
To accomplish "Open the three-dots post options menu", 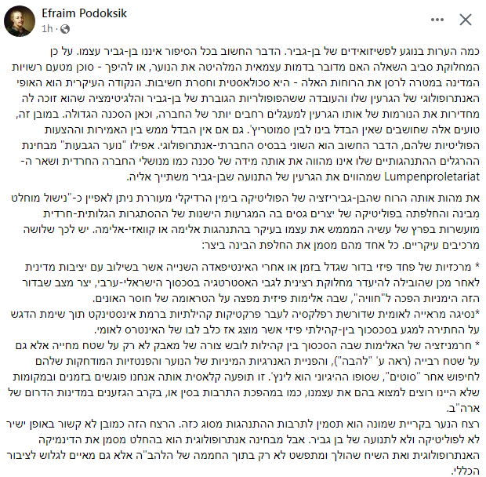I will point(437,20).
